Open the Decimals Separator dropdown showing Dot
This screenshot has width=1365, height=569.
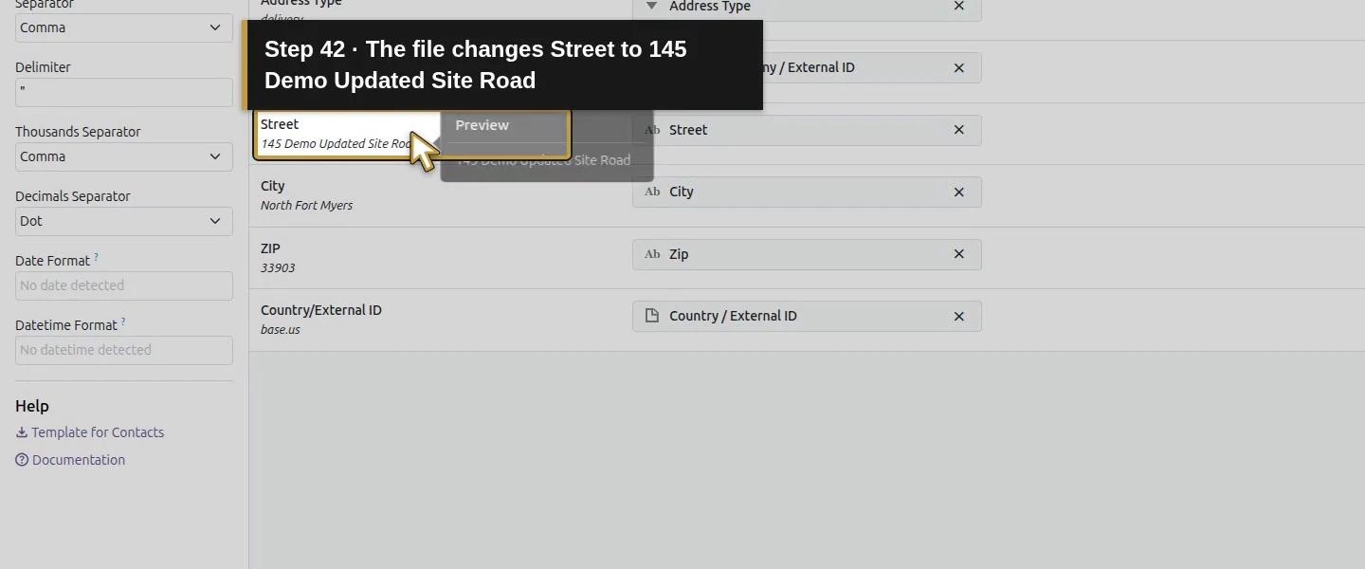124,221
